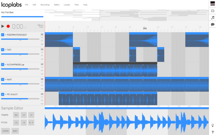Open the Help menu
The image size is (216, 135).
click(x=85, y=5)
